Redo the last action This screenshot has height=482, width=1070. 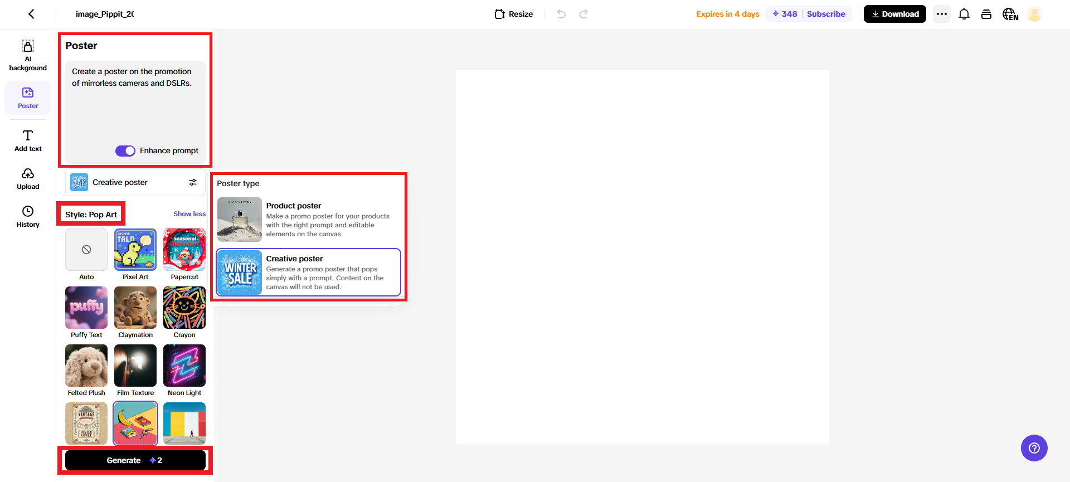pyautogui.click(x=583, y=14)
